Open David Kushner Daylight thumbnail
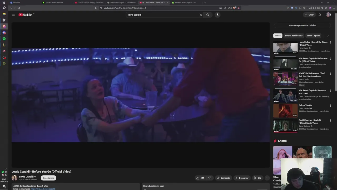The image size is (337, 190). coord(285,126)
